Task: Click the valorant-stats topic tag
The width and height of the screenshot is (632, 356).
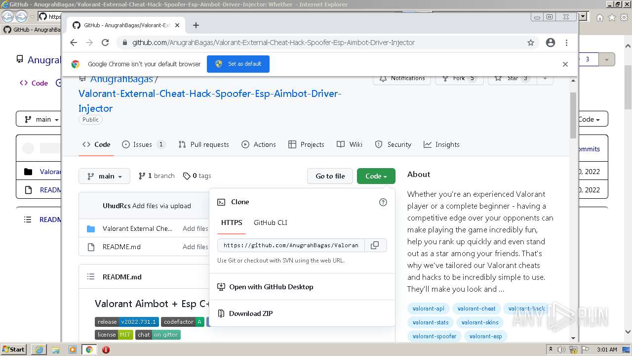Action: (431, 322)
